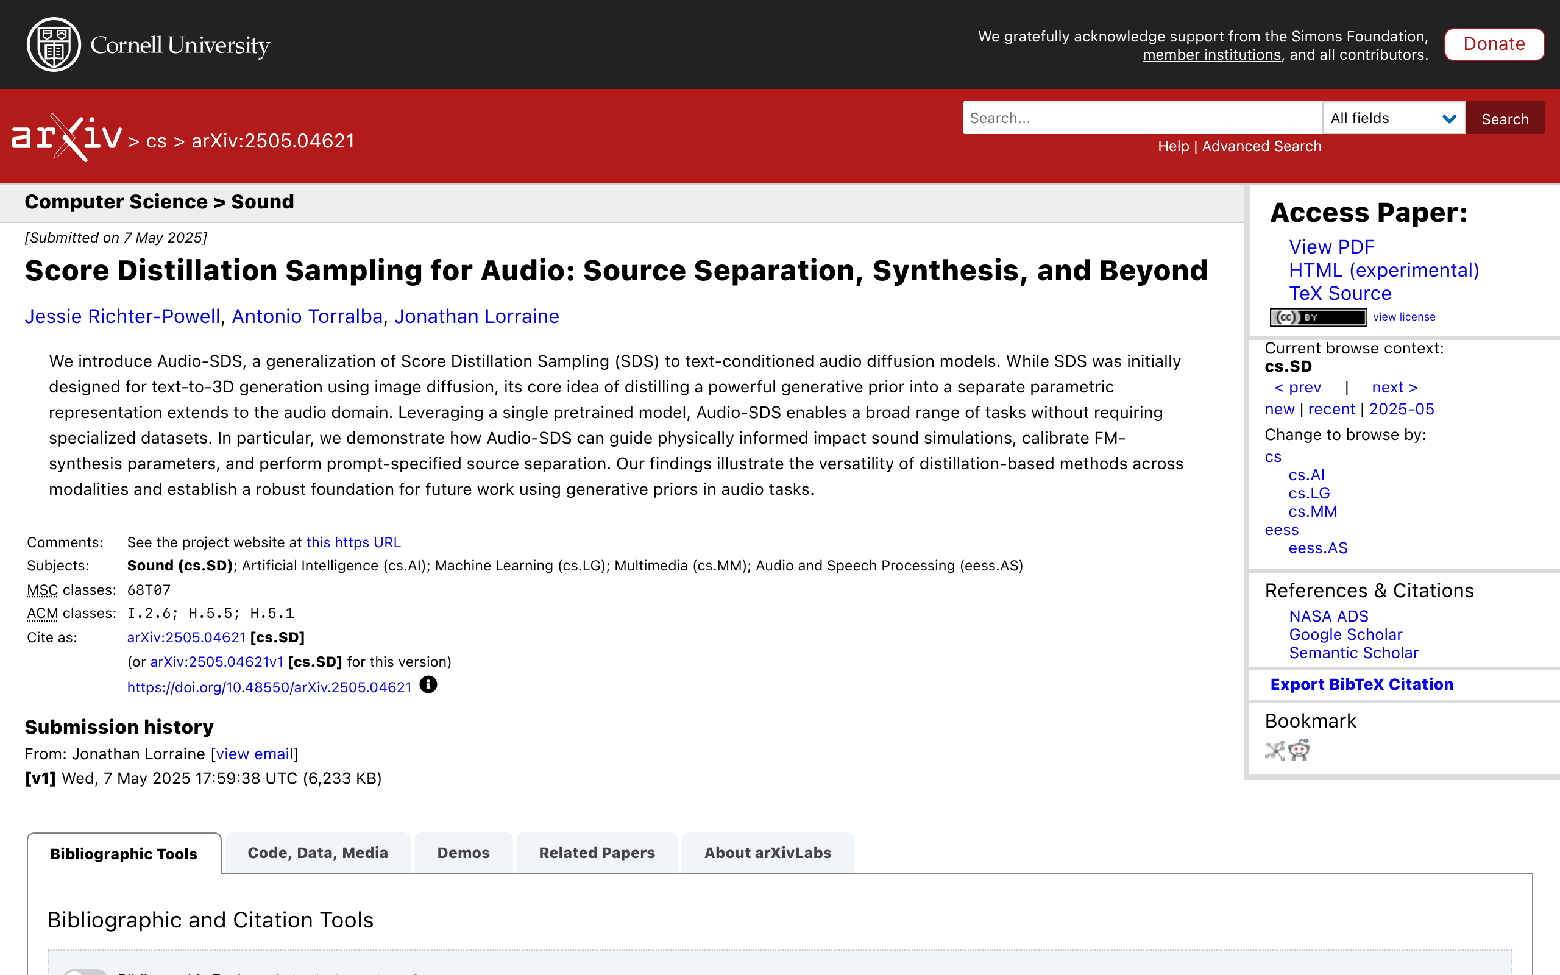Browse by eess.AS category
This screenshot has height=975, width=1560.
(x=1317, y=548)
